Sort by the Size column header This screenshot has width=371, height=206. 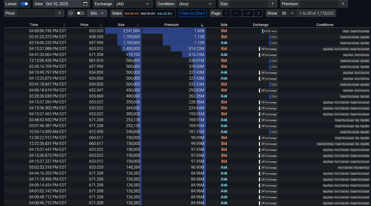[121, 25]
